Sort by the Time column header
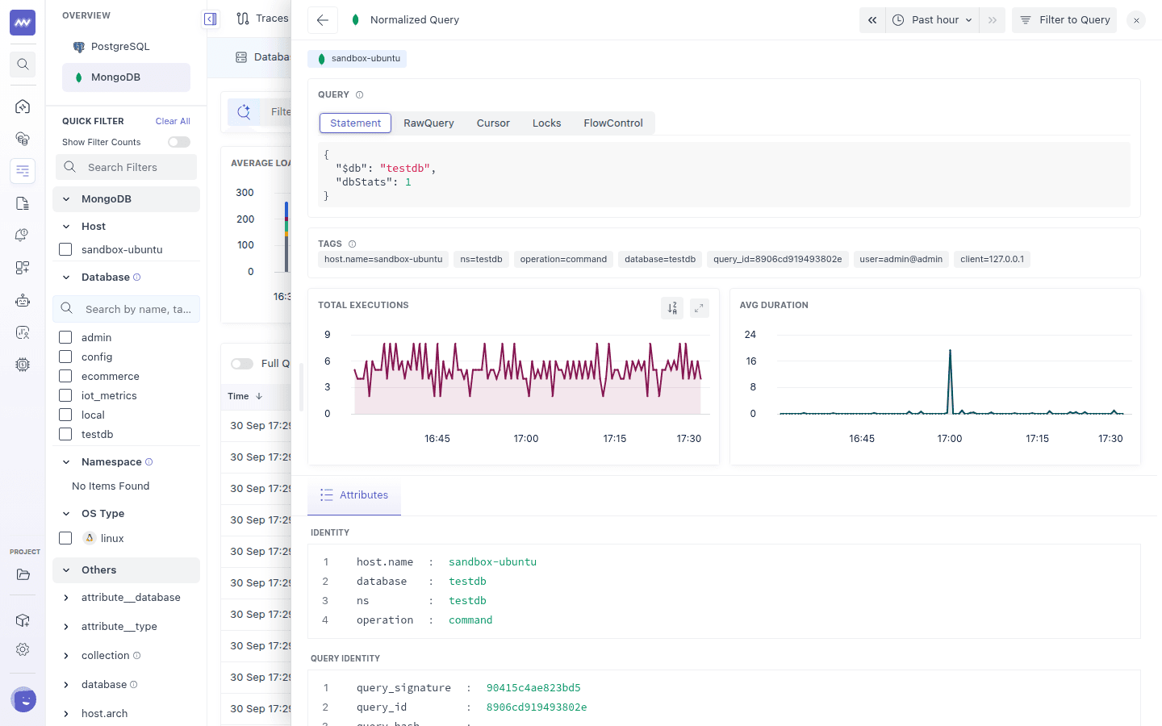This screenshot has width=1162, height=726. 245,397
